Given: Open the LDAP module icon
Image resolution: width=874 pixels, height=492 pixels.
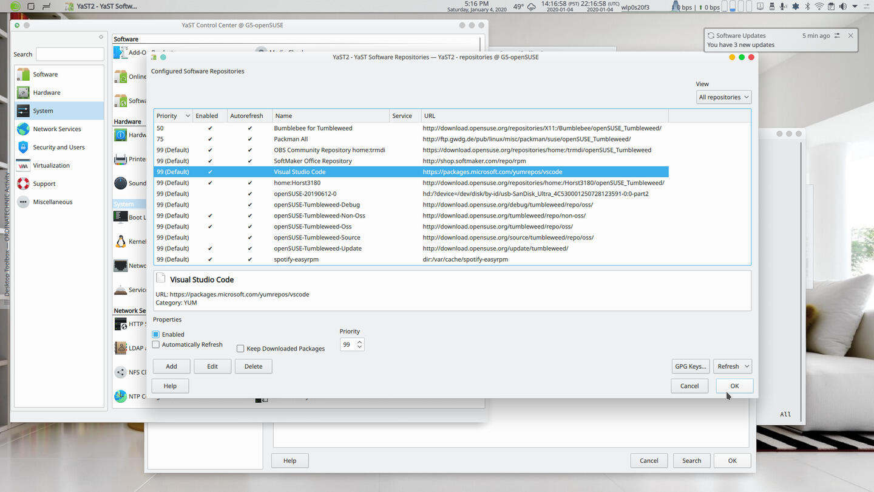Looking at the screenshot, I should 120,348.
